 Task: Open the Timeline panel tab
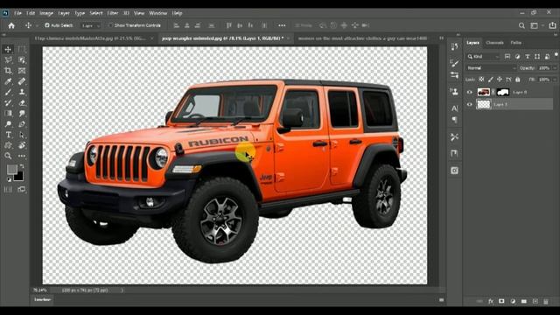point(43,299)
